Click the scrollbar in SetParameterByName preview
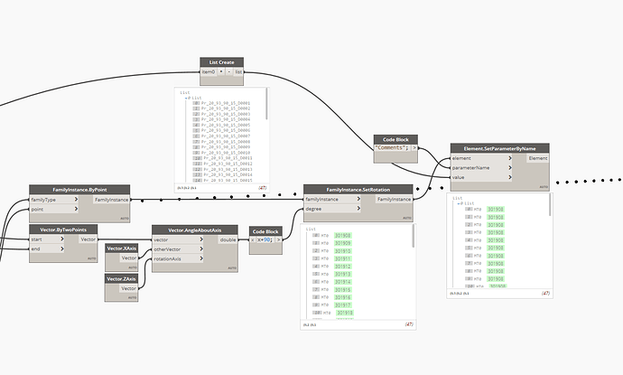This screenshot has height=375, width=623. tap(550, 205)
